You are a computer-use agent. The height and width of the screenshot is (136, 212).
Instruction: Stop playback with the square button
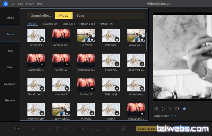point(177,109)
